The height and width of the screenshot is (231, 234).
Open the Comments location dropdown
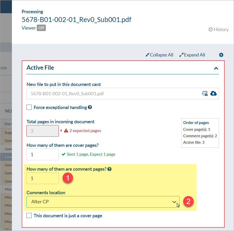(103, 202)
